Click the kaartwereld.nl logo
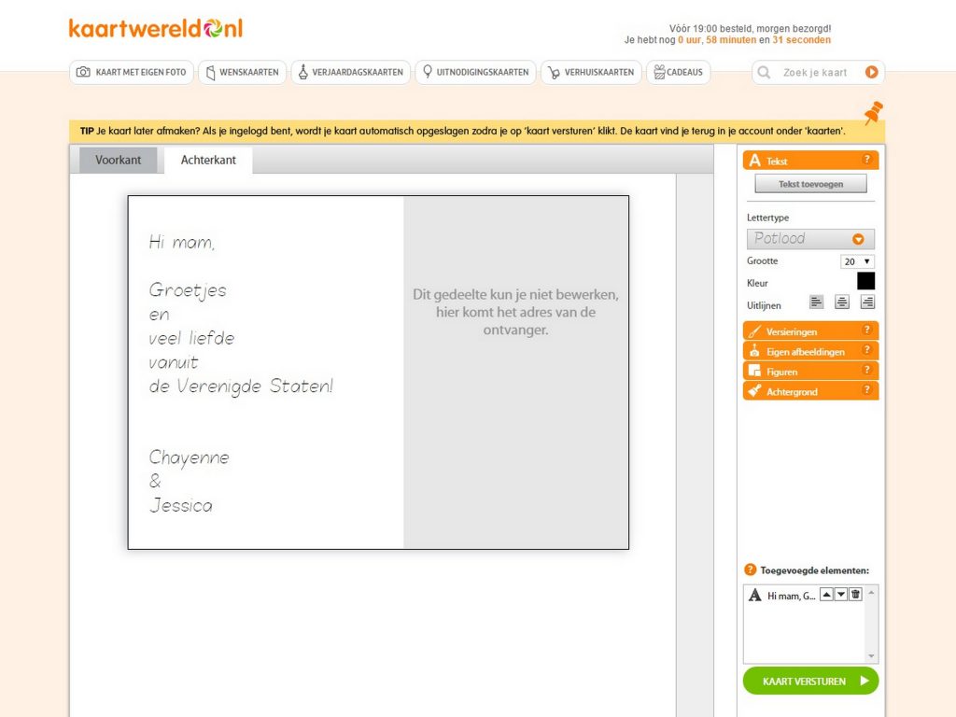This screenshot has height=717, width=956. [x=155, y=28]
